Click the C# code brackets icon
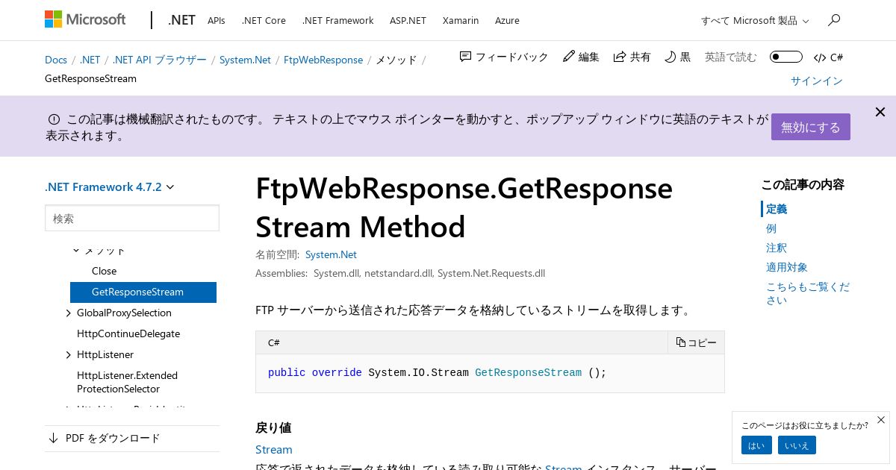 tap(820, 57)
